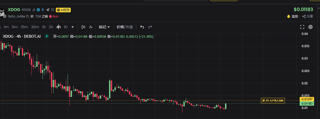The width and height of the screenshot is (320, 119).
Task: Open the Telegram paper plane icon
Action: pyautogui.click(x=48, y=10)
